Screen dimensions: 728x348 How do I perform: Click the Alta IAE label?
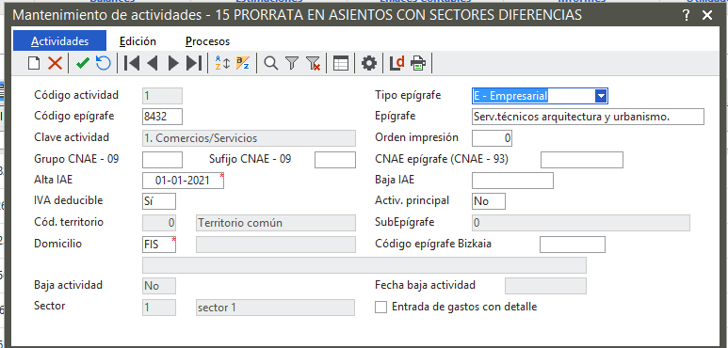pyautogui.click(x=54, y=180)
